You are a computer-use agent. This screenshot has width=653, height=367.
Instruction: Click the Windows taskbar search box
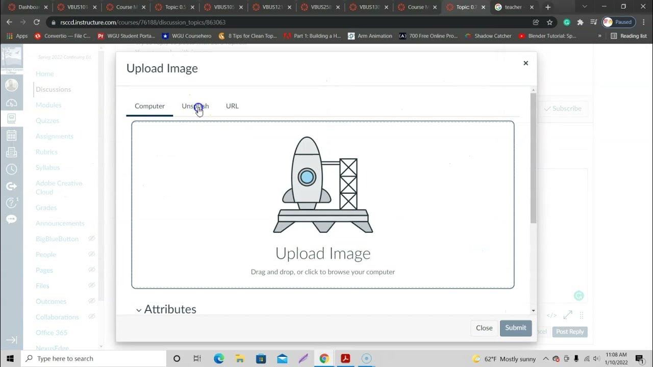(x=94, y=358)
